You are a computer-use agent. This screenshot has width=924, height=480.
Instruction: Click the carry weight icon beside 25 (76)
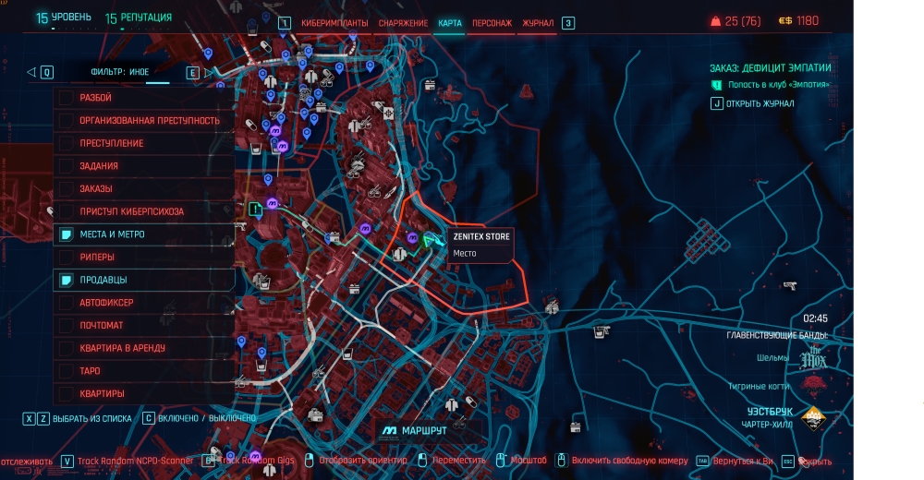click(x=715, y=21)
